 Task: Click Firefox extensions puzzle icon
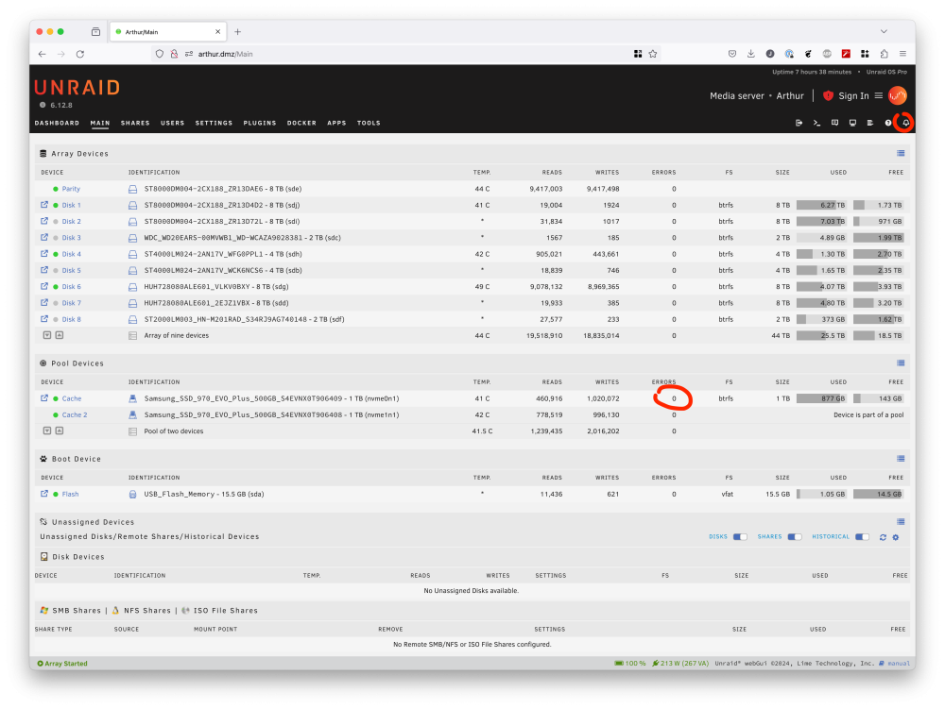[884, 54]
